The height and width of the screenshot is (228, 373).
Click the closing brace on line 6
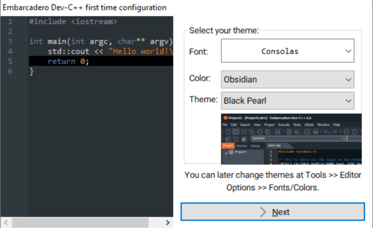[x=32, y=72]
